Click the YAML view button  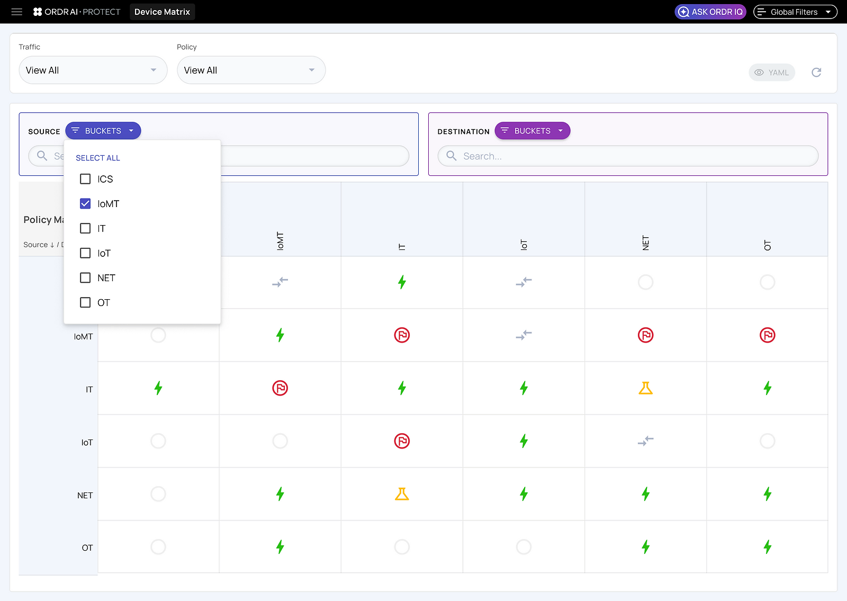pyautogui.click(x=772, y=73)
